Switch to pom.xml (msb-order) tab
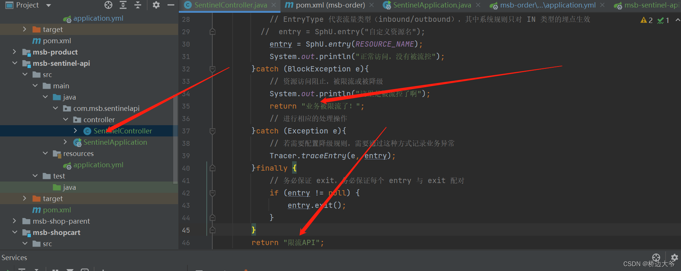The height and width of the screenshot is (271, 681). click(x=326, y=5)
